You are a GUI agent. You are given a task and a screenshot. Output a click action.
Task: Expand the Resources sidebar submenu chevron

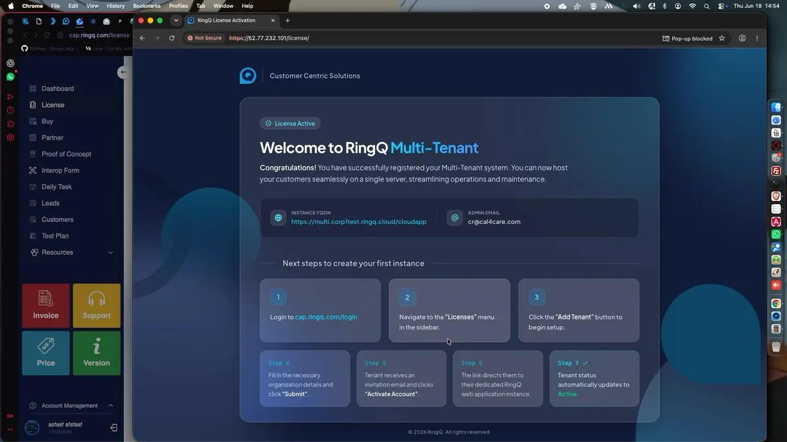pos(110,253)
